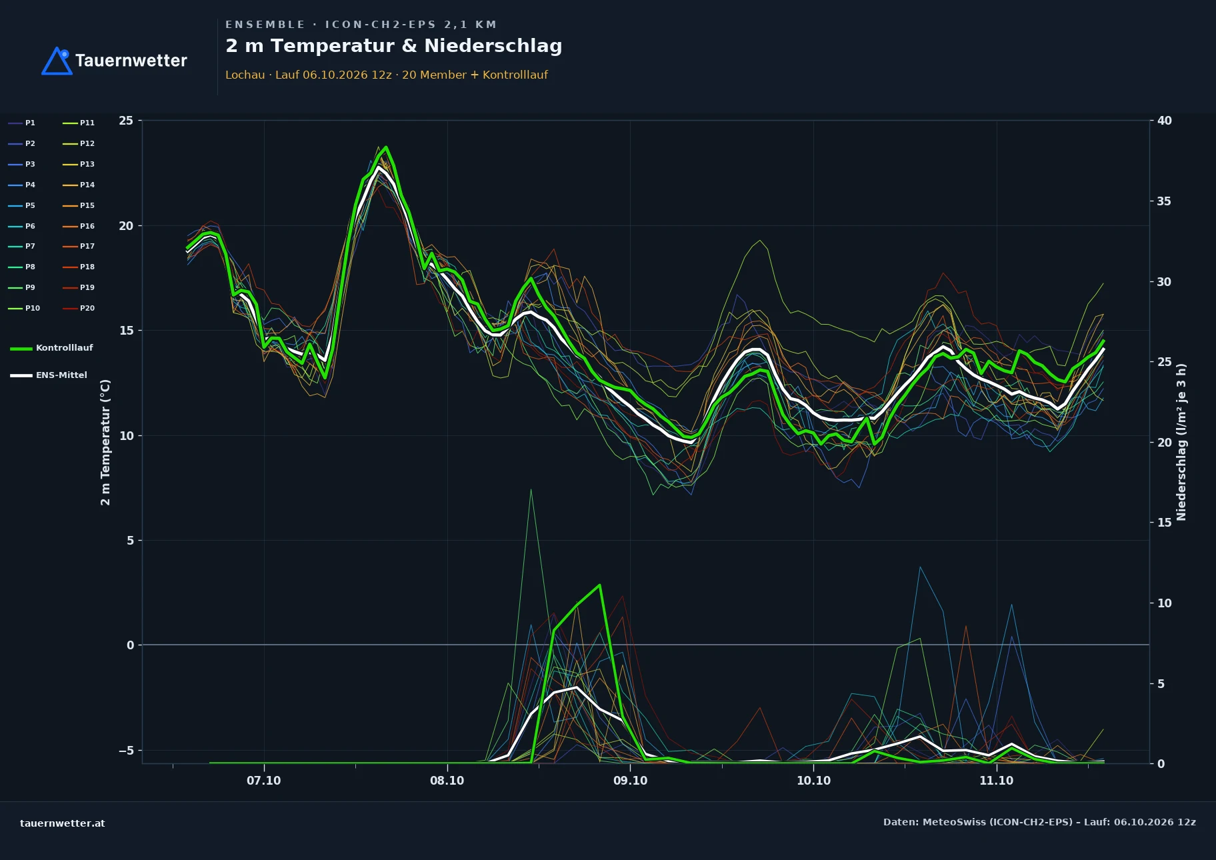Image resolution: width=1216 pixels, height=860 pixels.
Task: Click the Tauernwetter mountain logo icon
Action: click(57, 61)
